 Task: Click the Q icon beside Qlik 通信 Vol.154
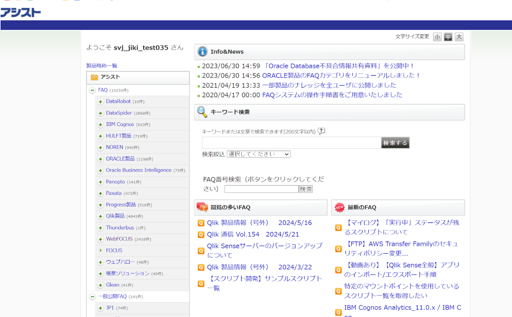pyautogui.click(x=201, y=234)
